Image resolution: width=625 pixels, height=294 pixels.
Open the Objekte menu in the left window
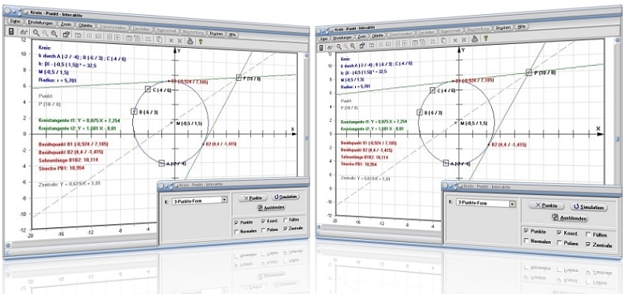pos(86,26)
